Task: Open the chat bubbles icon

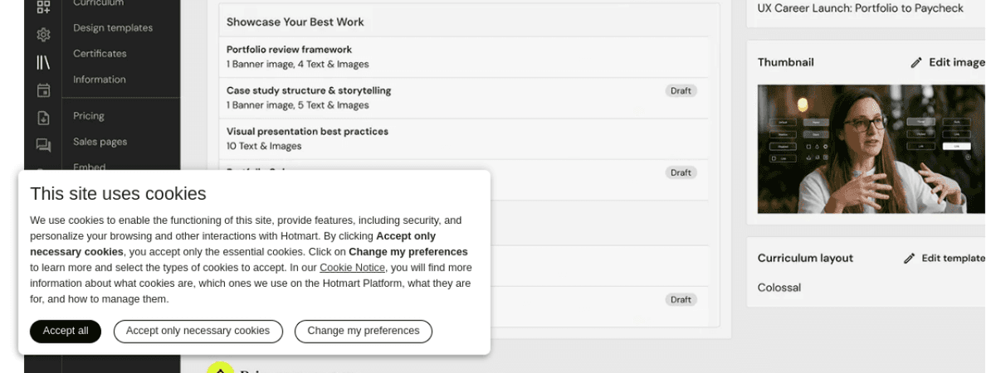Action: pyautogui.click(x=43, y=145)
